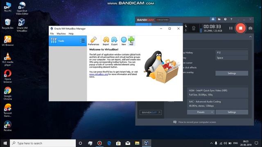Open overlay Settings button below Space field
This screenshot has height=147, width=262.
(232, 73)
